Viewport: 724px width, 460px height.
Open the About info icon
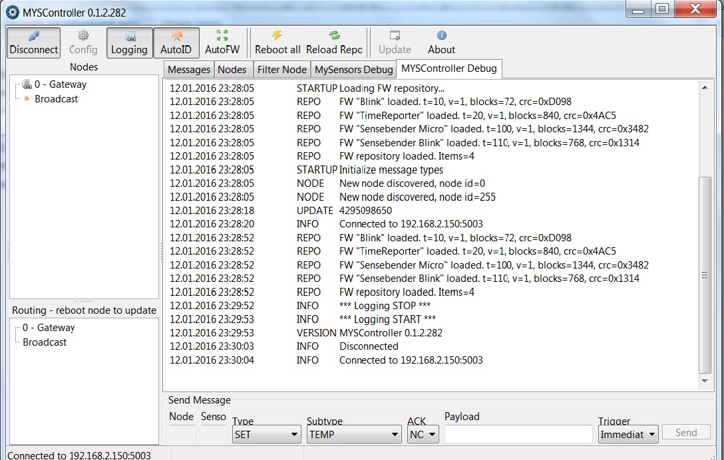tap(441, 37)
